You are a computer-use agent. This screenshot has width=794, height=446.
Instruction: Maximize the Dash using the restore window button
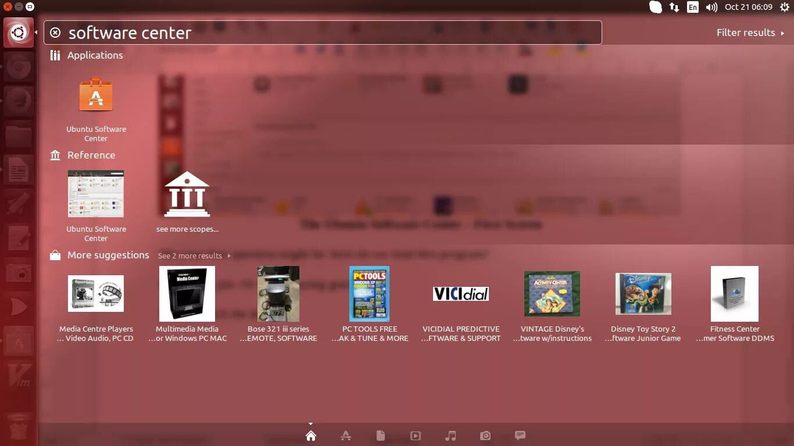30,7
